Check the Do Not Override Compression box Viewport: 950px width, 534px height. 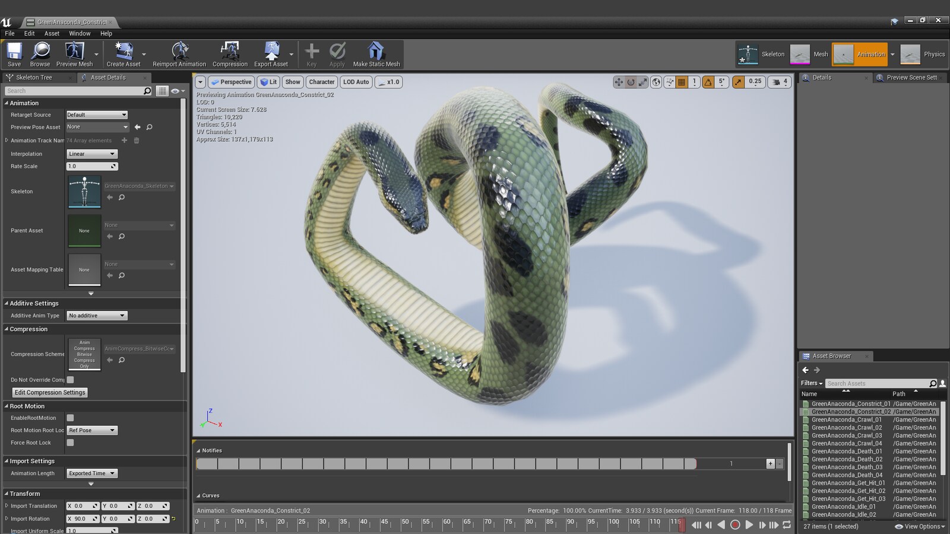(70, 380)
